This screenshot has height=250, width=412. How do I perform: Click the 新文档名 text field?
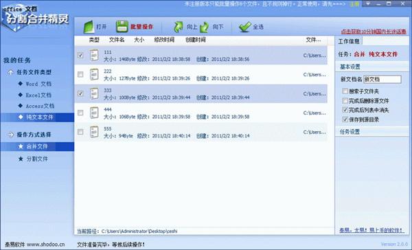pos(382,79)
